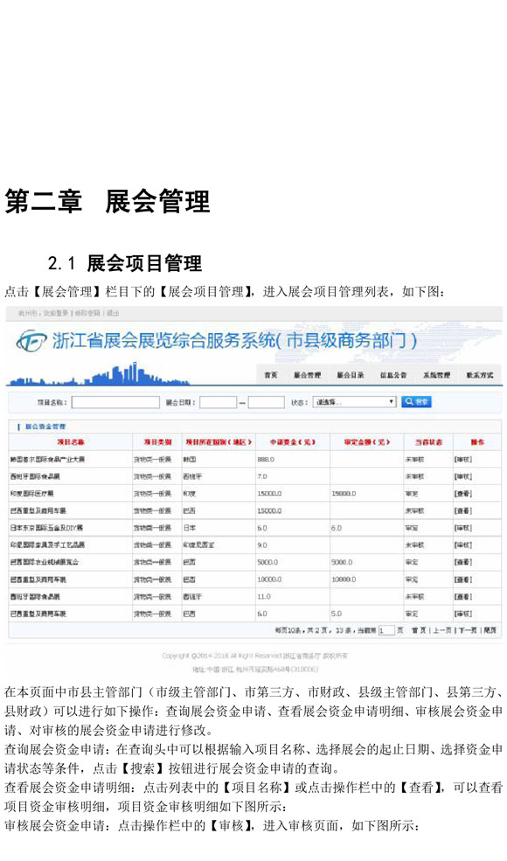Click 查看 for 印度国际医疗展 row
Image resolution: width=507 pixels, height=861 pixels.
pos(463,494)
